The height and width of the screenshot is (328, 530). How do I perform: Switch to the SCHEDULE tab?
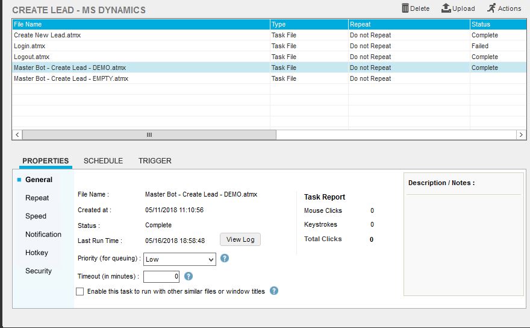[x=103, y=161]
